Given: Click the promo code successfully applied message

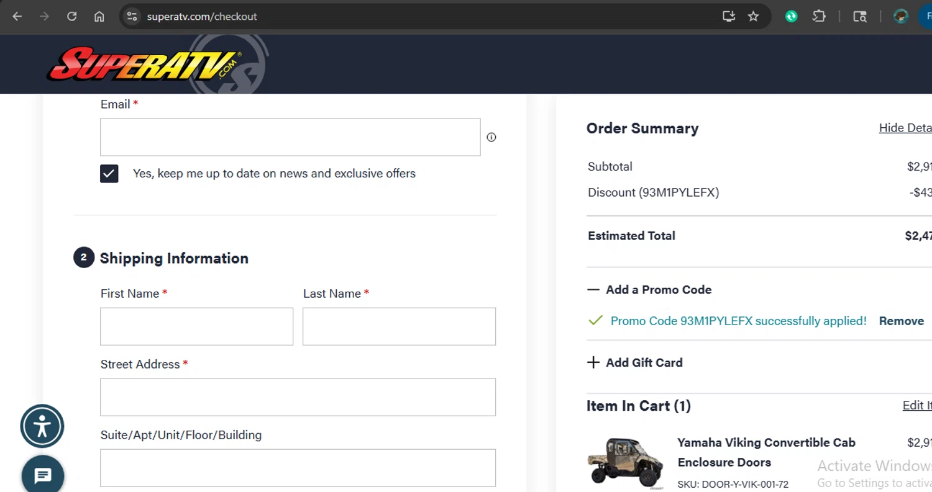Looking at the screenshot, I should [738, 321].
